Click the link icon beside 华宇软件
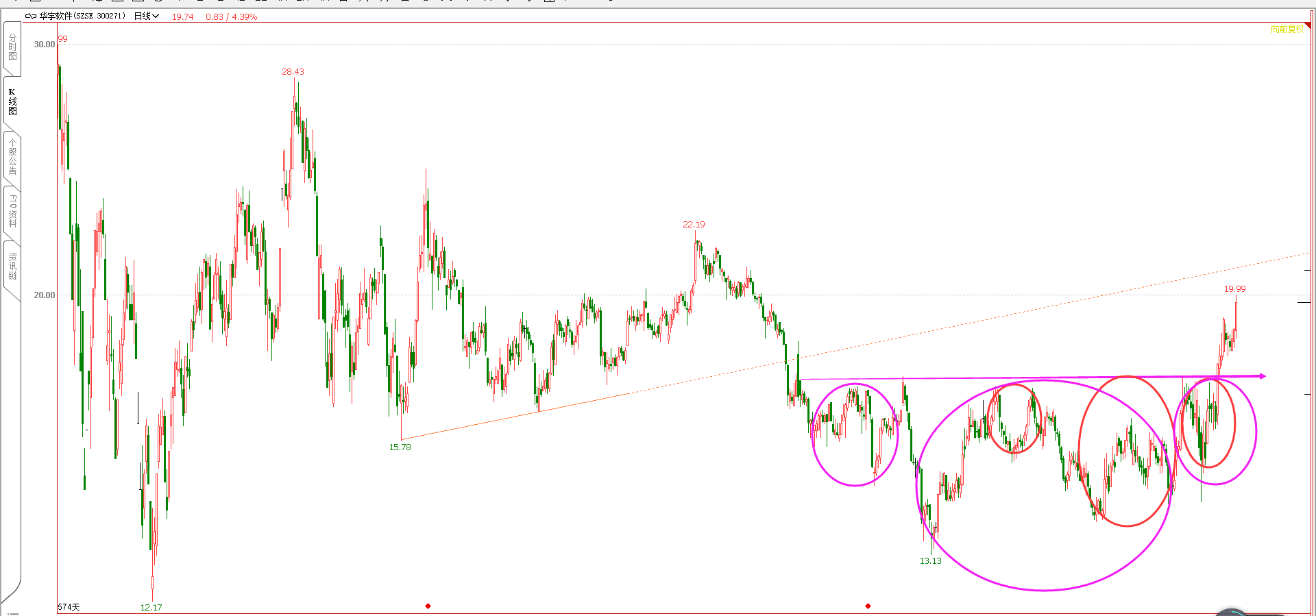Image resolution: width=1316 pixels, height=616 pixels. [31, 16]
